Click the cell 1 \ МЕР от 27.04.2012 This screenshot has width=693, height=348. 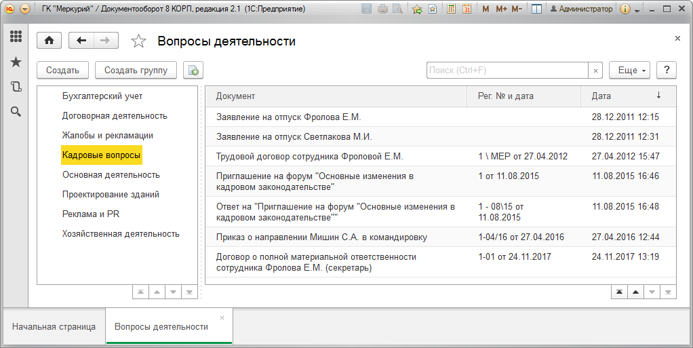click(x=523, y=156)
